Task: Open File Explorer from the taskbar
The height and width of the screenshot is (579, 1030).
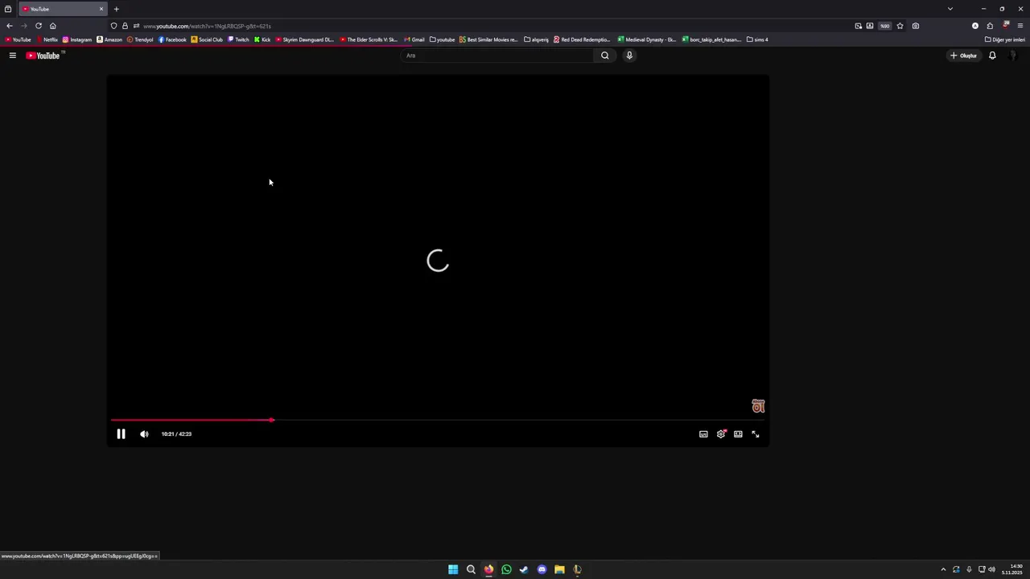Action: 559,569
